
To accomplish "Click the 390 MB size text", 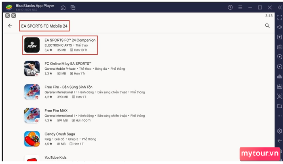I will [x=63, y=97].
